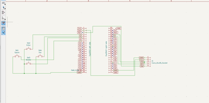Select the 42 net label
Image resolution: width=209 pixels, height=103 pixels.
pos(115,39)
